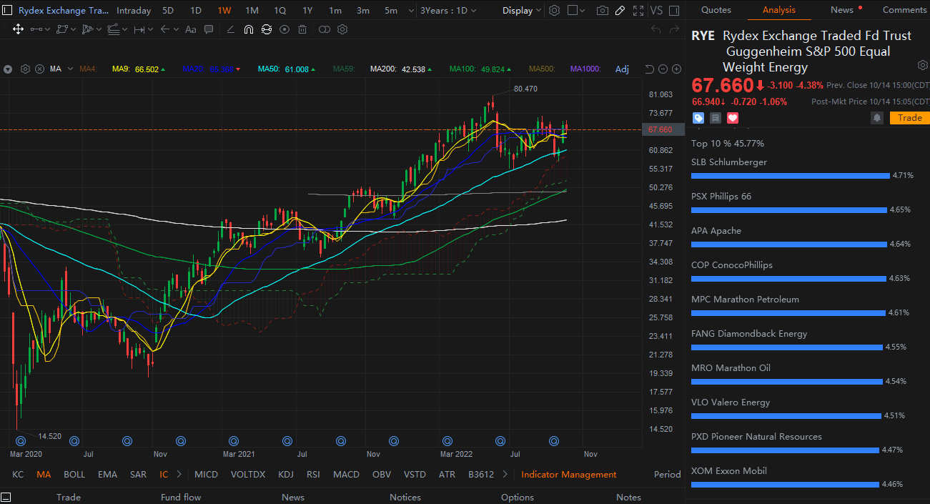Expand the MA indicator type dropdown
Image resolution: width=930 pixels, height=504 pixels.
point(69,69)
